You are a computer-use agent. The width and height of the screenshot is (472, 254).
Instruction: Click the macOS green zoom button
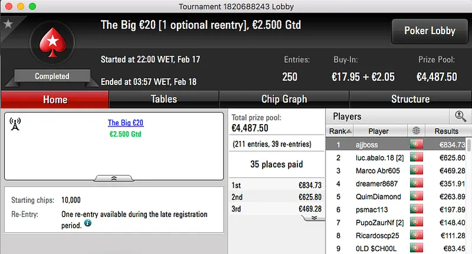[32, 6]
